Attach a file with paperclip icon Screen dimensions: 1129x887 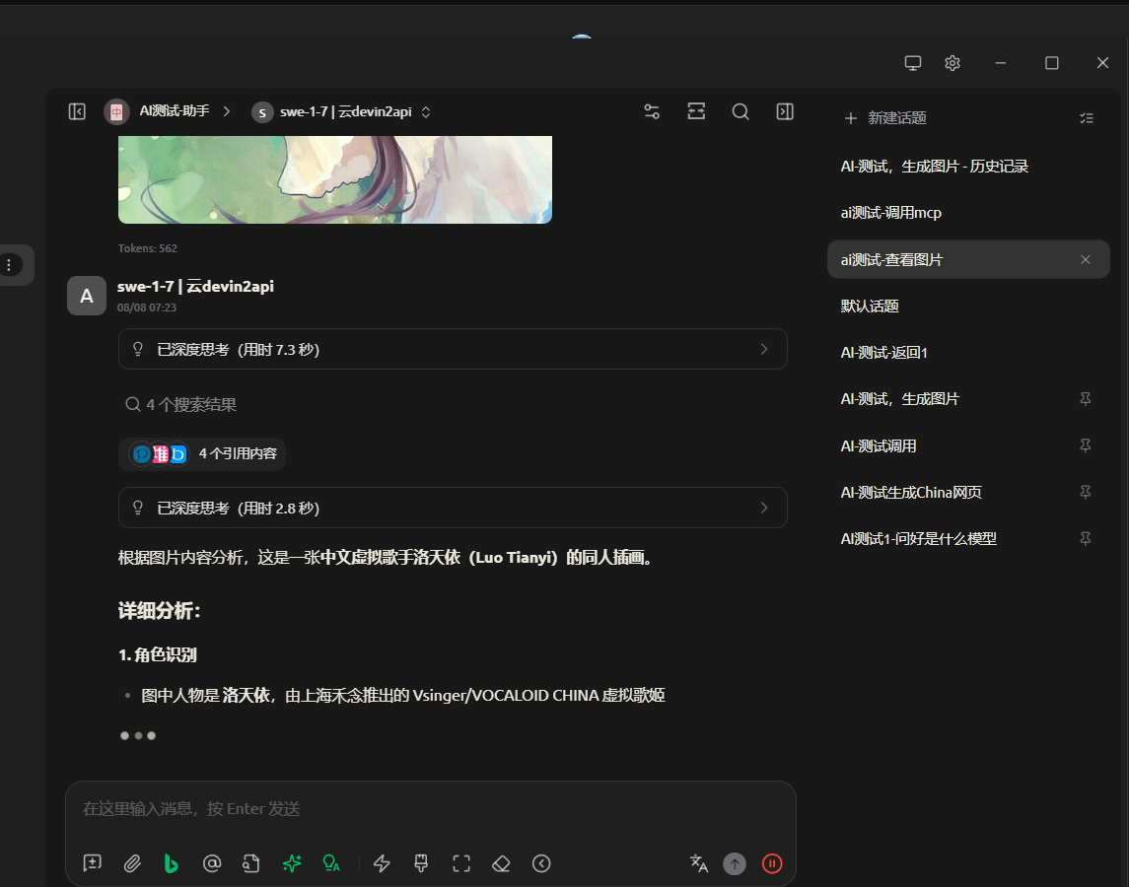pyautogui.click(x=132, y=863)
